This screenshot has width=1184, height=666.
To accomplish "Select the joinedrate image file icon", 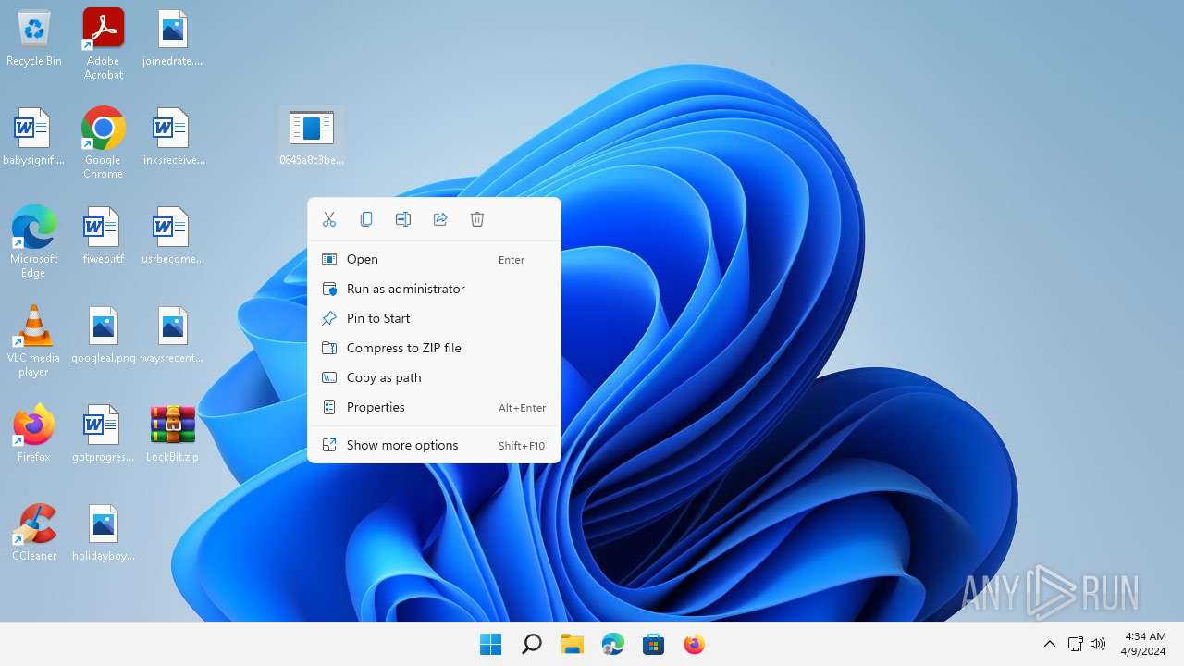I will tap(173, 39).
